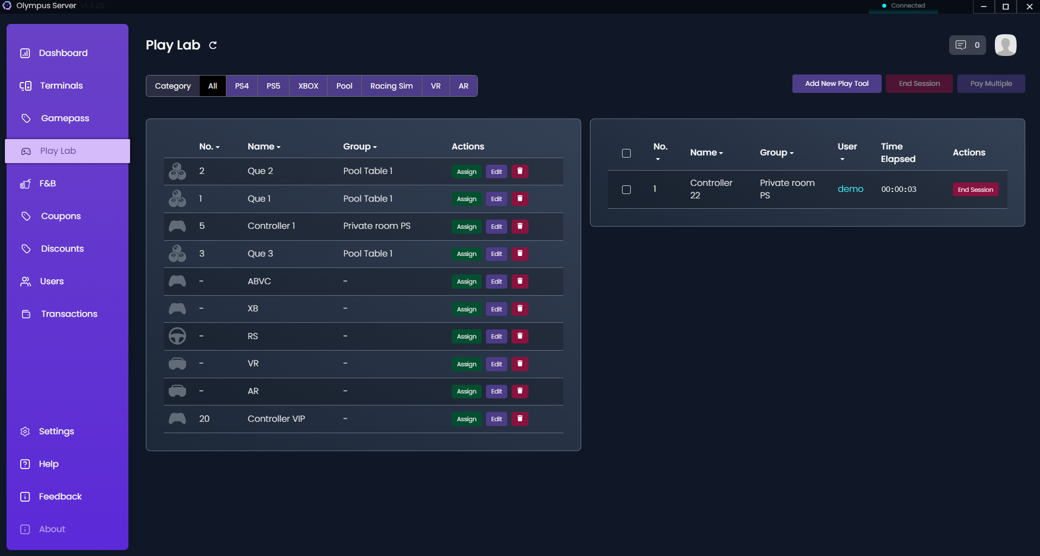Open the Group column sort dropdown
Screen dimensions: 1040x556
tap(792, 153)
